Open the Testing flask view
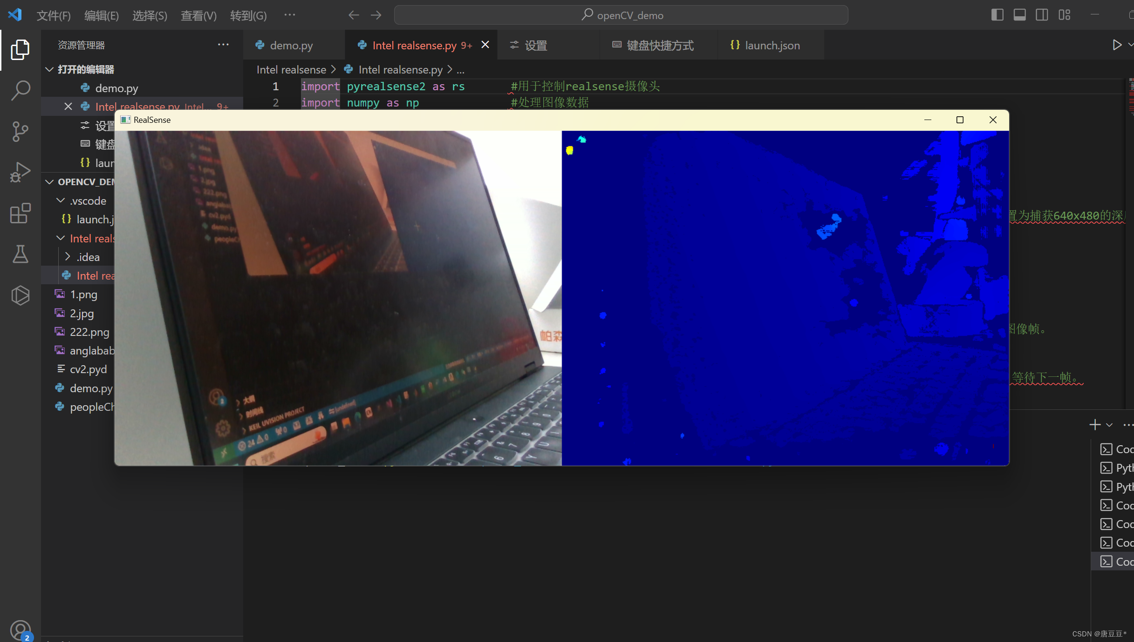The width and height of the screenshot is (1134, 642). [x=20, y=254]
